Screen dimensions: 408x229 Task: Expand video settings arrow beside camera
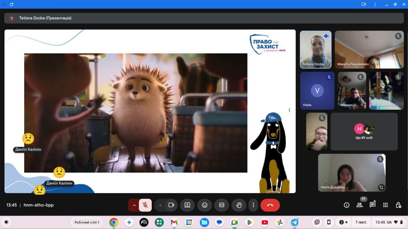click(x=160, y=205)
